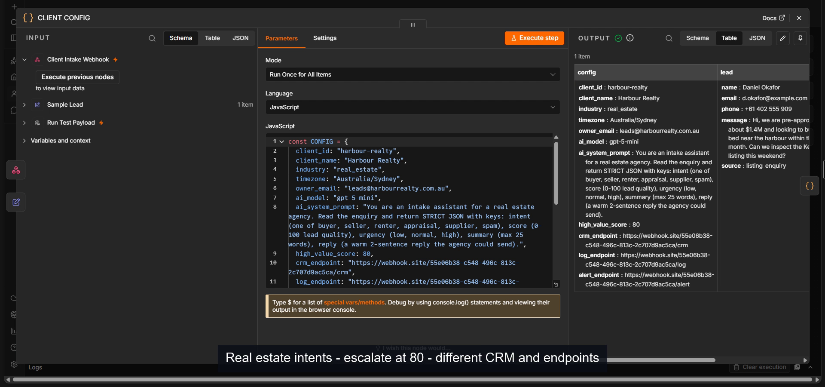
Task: Expand the Sample Lead node
Action: [24, 105]
